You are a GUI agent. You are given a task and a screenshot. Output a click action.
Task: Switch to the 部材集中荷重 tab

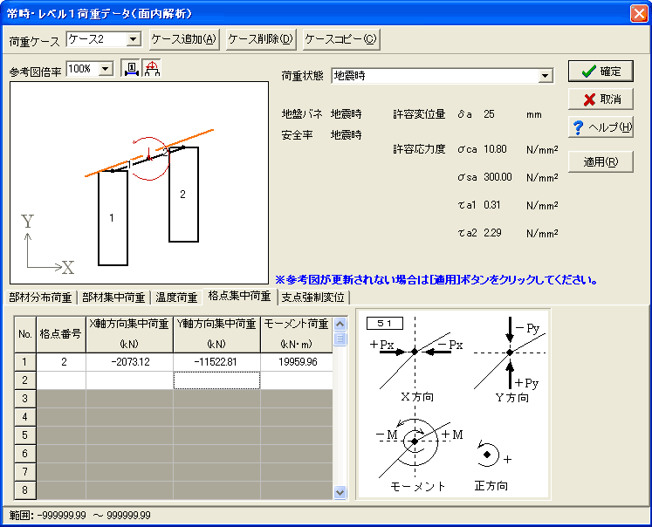113,298
